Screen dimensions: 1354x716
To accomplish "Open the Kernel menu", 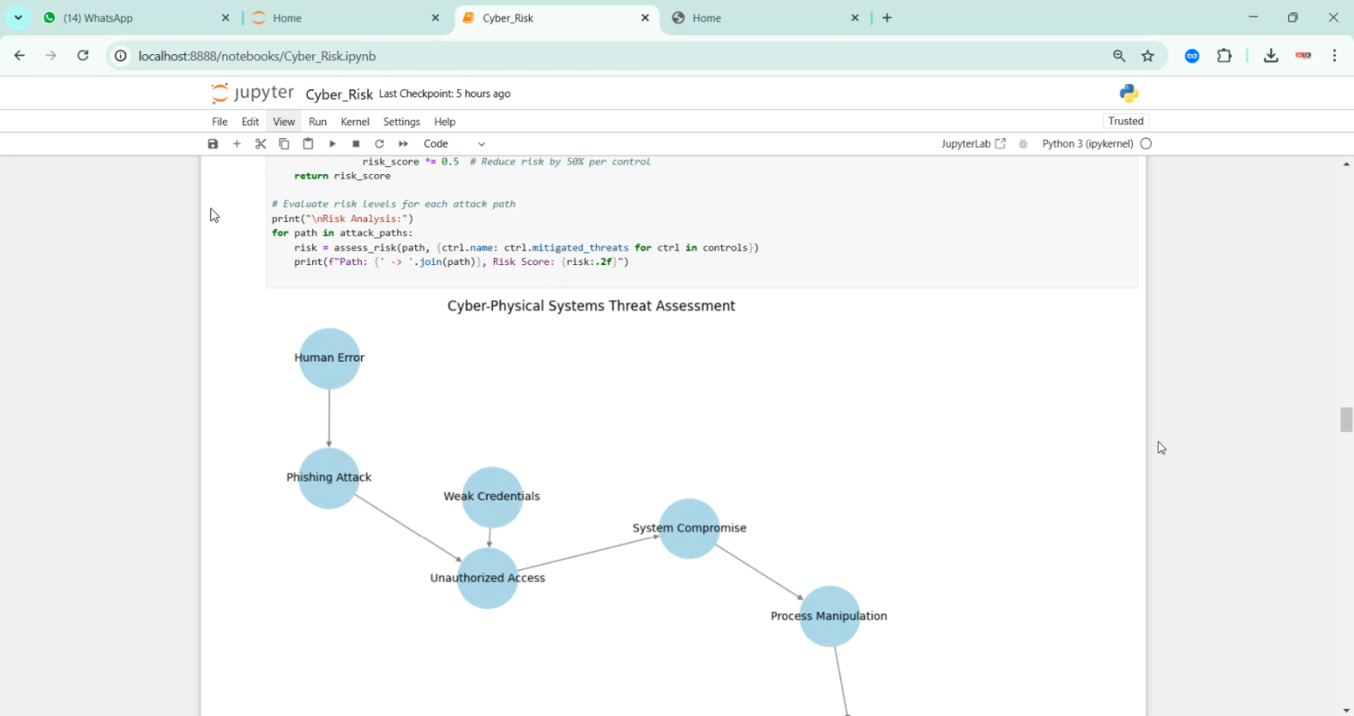I will tap(355, 122).
